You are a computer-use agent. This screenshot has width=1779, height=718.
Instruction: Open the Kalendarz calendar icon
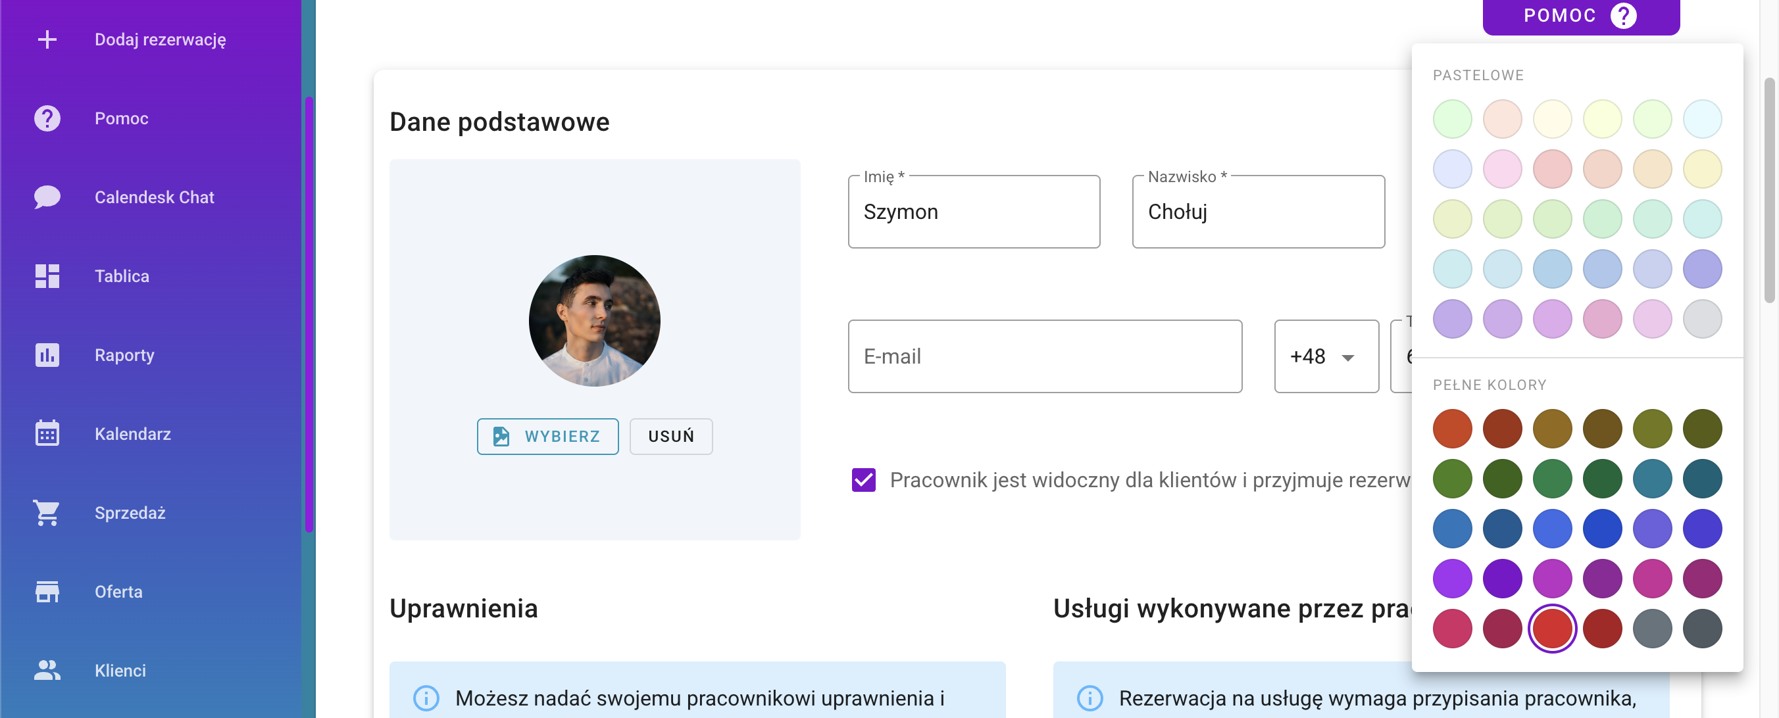pyautogui.click(x=47, y=433)
